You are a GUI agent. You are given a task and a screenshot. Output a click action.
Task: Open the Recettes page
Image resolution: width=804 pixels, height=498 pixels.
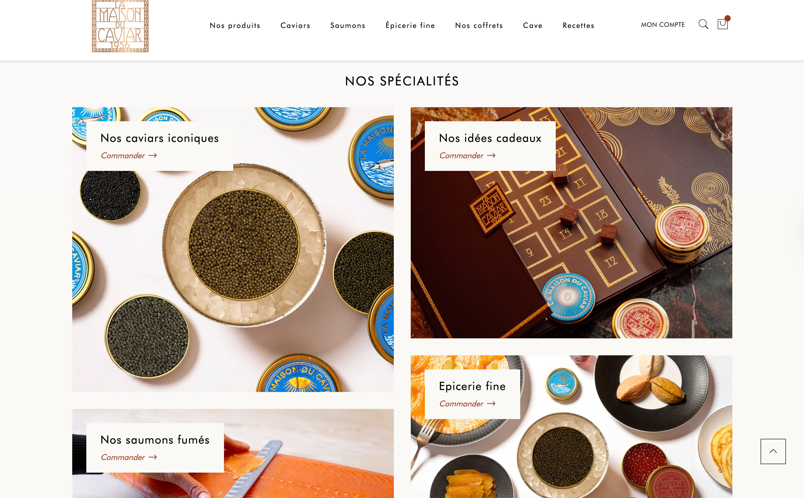pos(578,25)
